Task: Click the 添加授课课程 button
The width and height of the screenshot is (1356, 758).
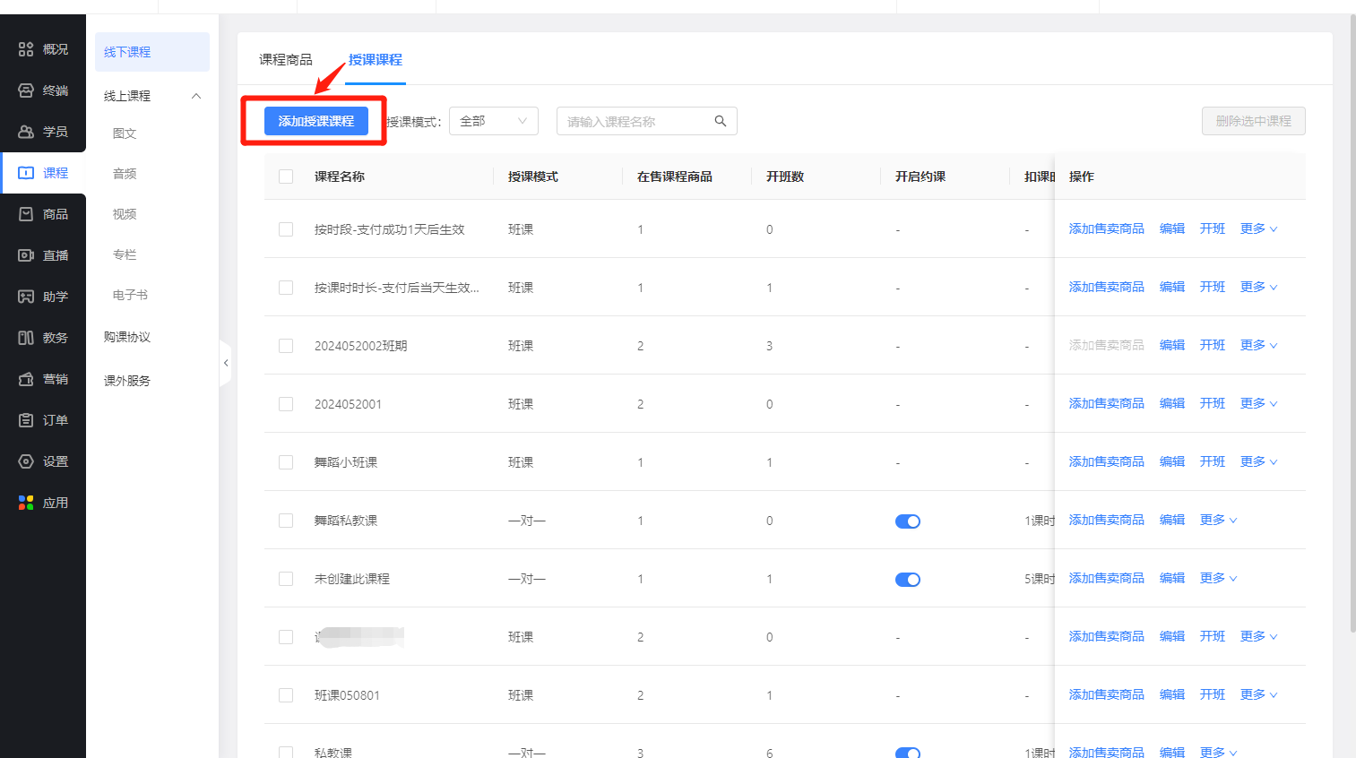Action: click(x=316, y=121)
